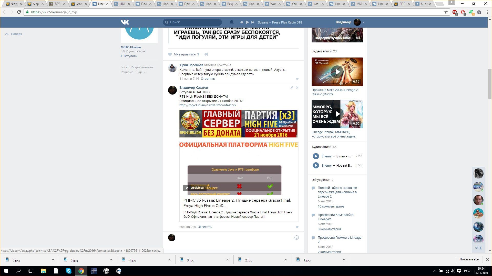Expand Владимир profile dropdown in header

363,22
